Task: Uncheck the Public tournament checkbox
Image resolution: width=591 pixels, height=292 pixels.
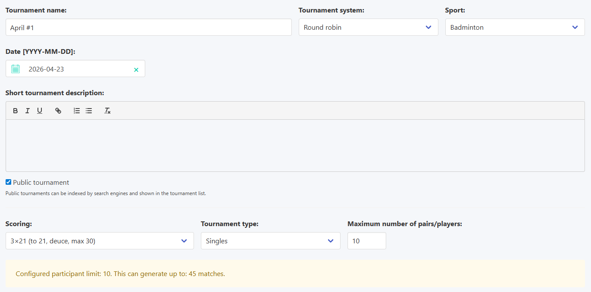Action: [8, 182]
